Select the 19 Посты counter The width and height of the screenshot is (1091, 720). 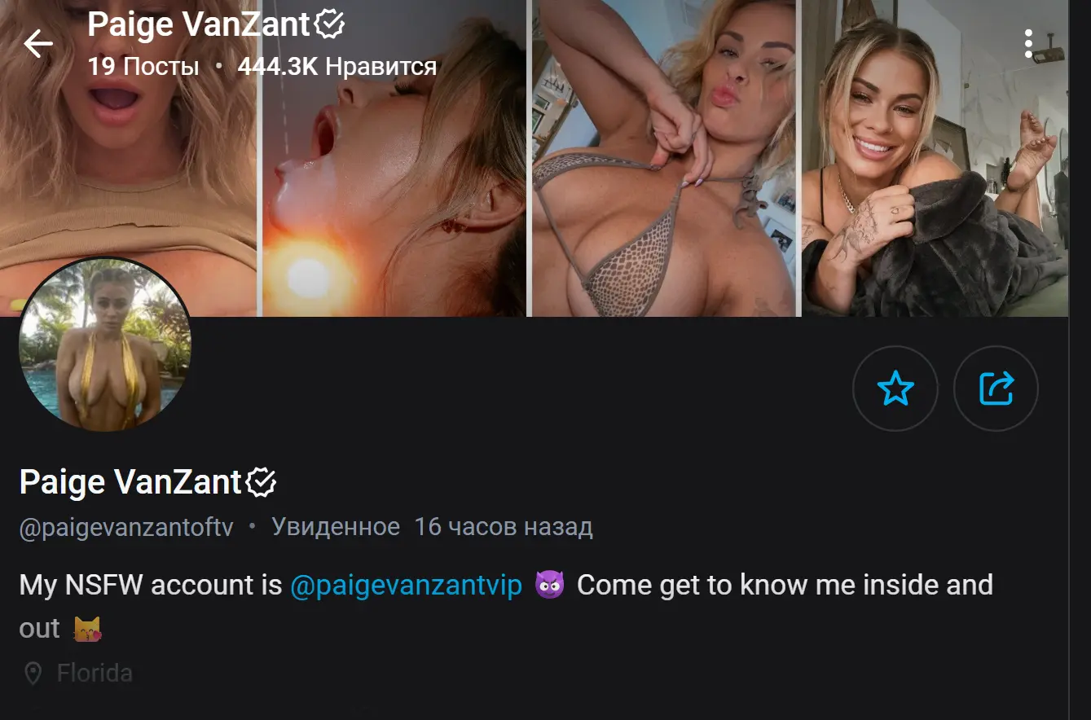pyautogui.click(x=143, y=66)
